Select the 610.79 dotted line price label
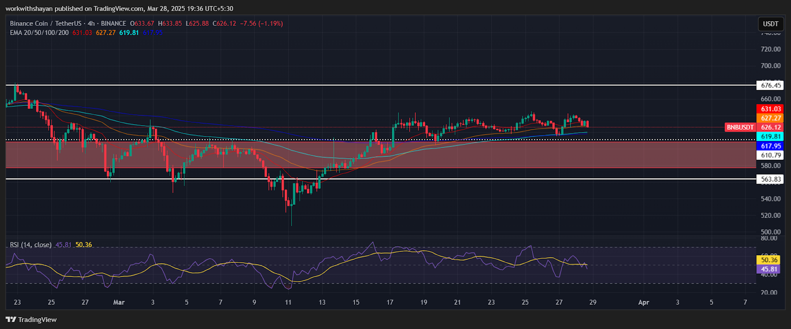This screenshot has height=329, width=791. pos(770,155)
